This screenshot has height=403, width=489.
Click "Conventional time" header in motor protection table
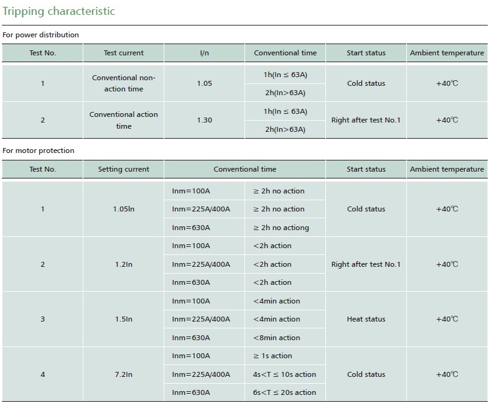pos(245,169)
